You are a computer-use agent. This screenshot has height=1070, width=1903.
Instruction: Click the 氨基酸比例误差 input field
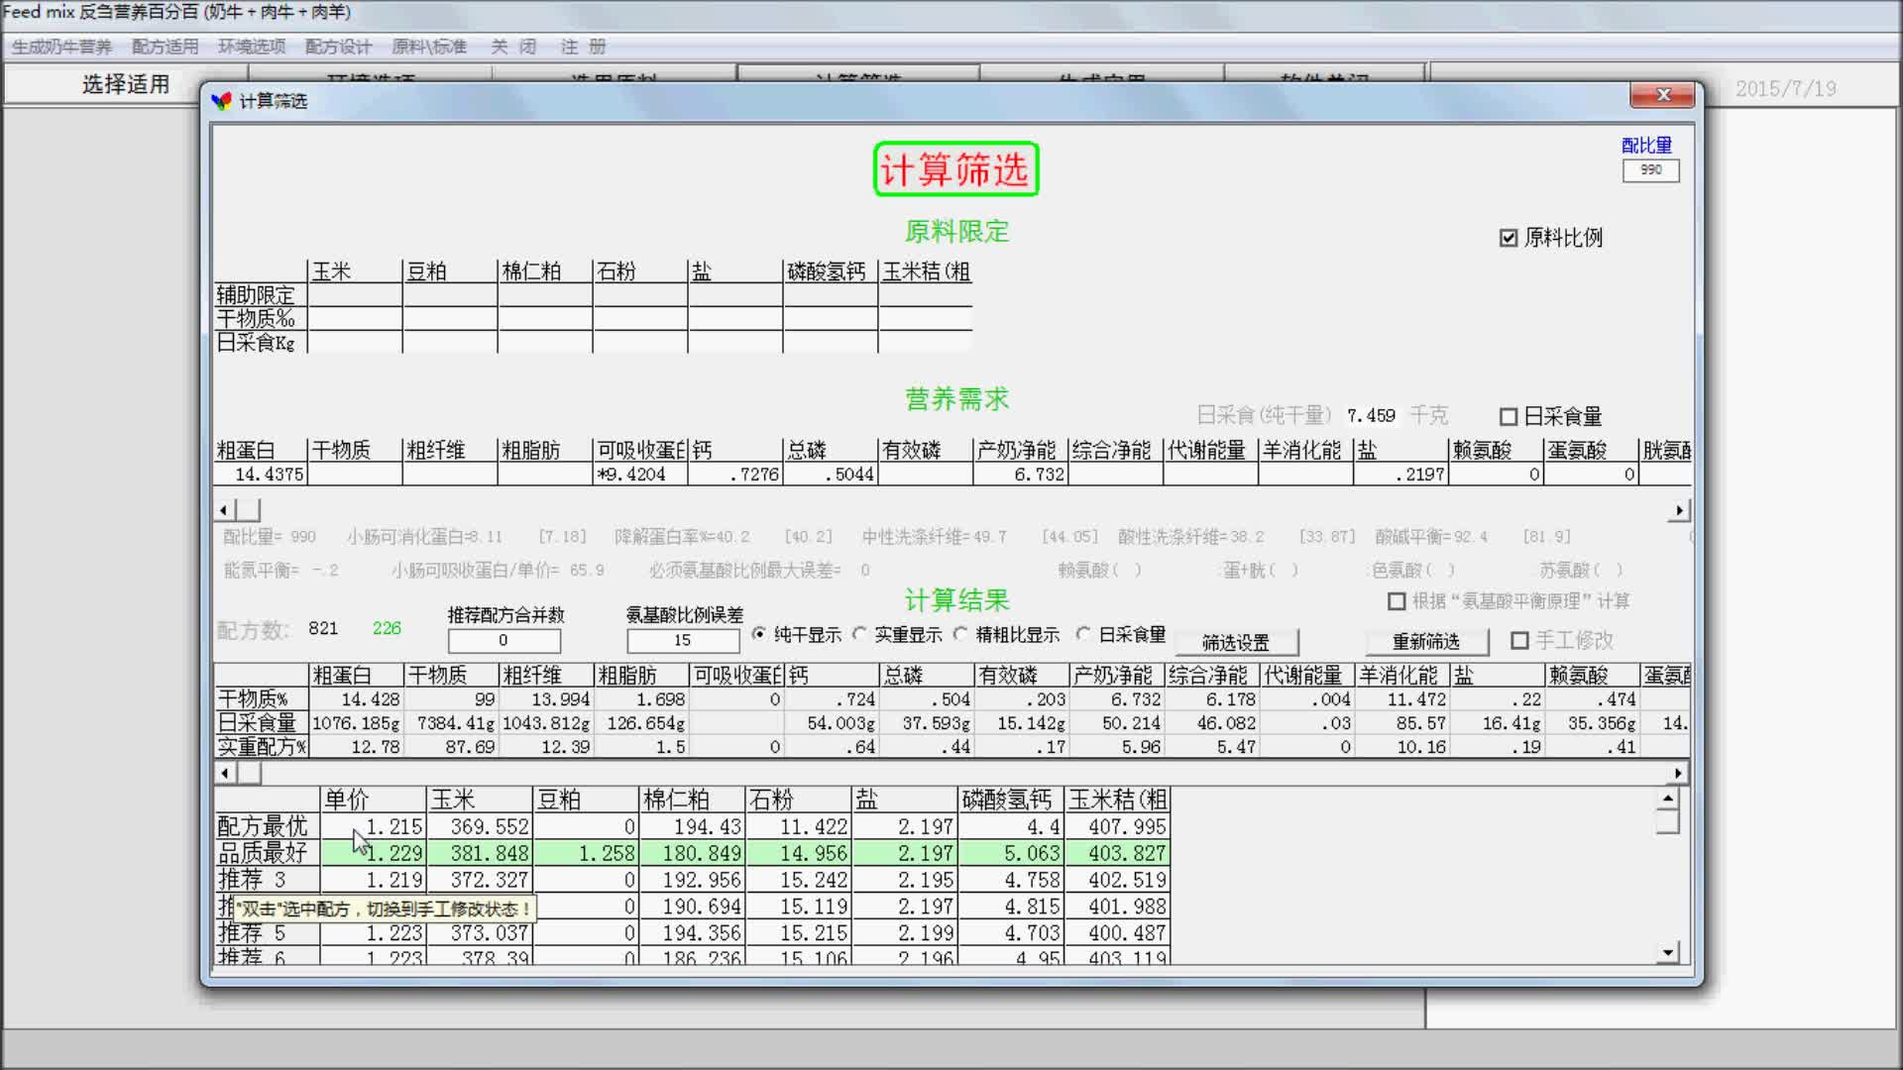pyautogui.click(x=682, y=641)
